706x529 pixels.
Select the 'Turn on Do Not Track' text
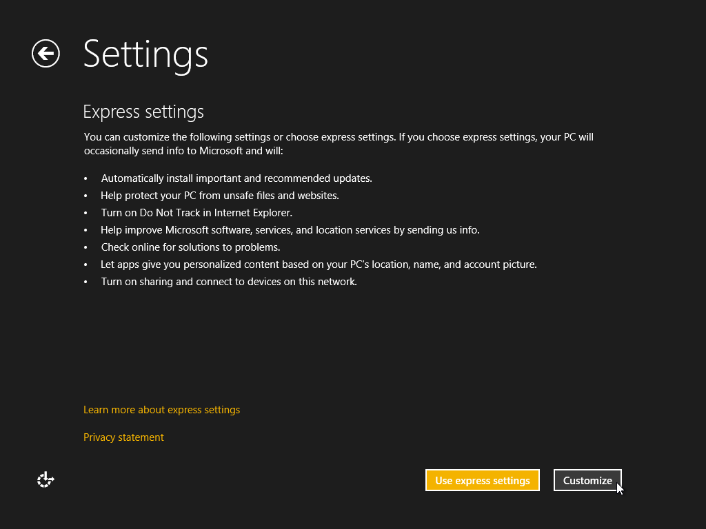[196, 213]
